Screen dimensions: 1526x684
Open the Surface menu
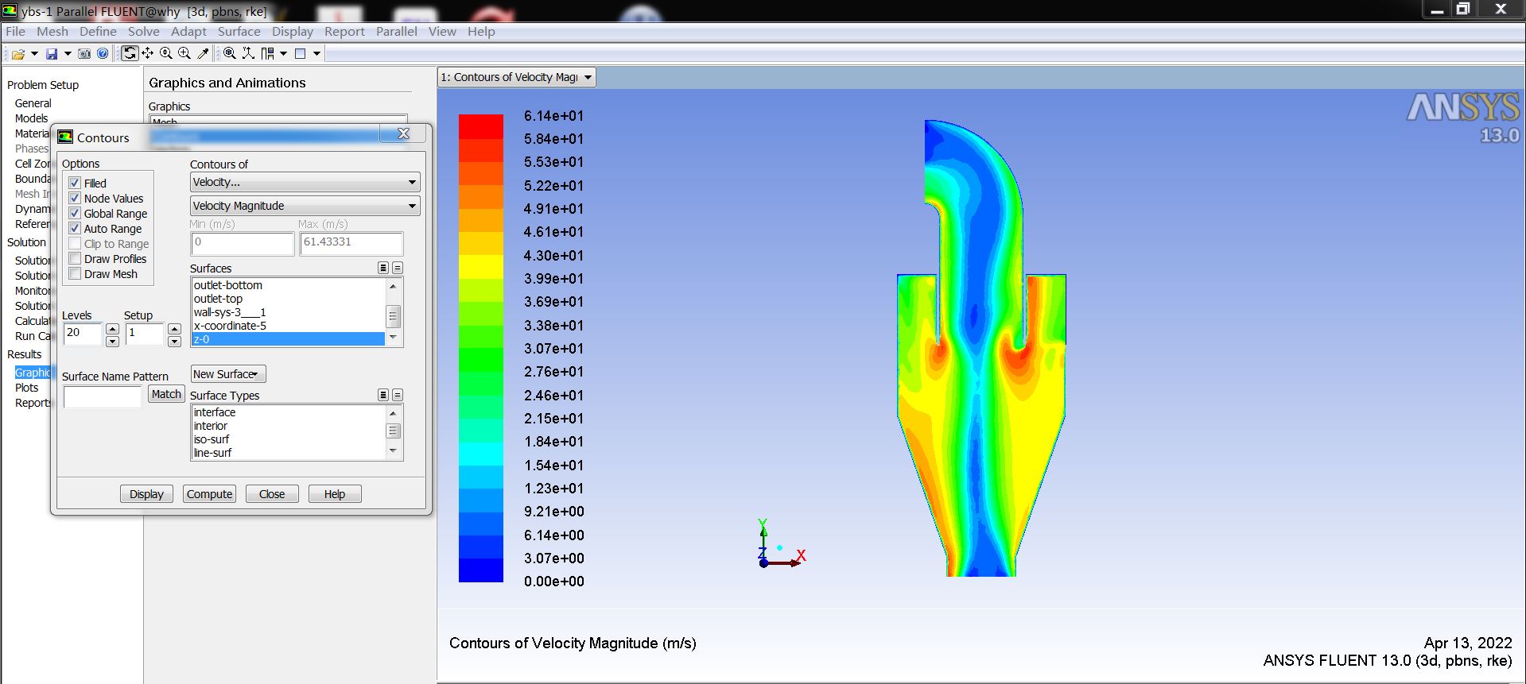click(239, 32)
